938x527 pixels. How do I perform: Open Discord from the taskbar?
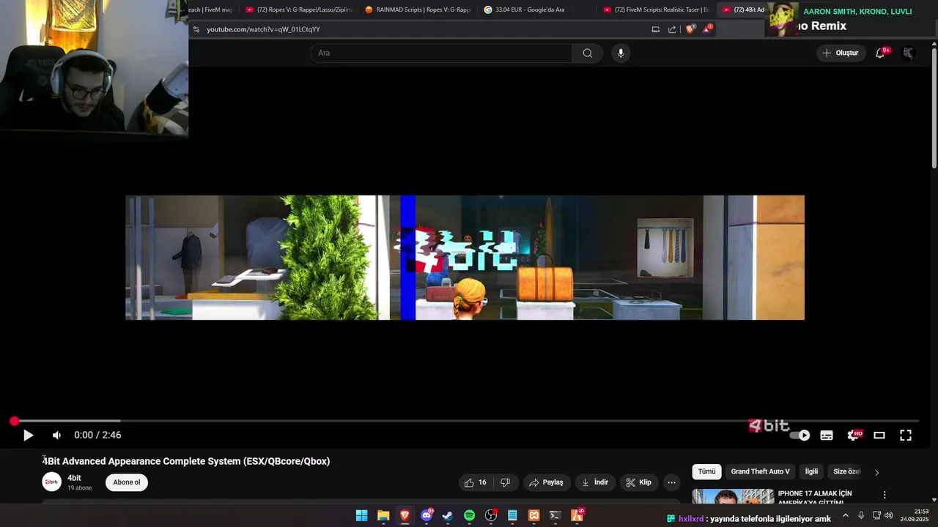[426, 516]
